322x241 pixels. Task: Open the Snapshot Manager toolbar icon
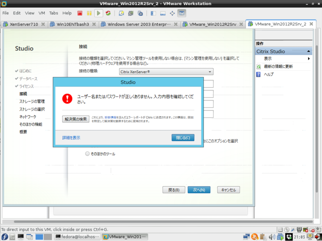coord(140,13)
